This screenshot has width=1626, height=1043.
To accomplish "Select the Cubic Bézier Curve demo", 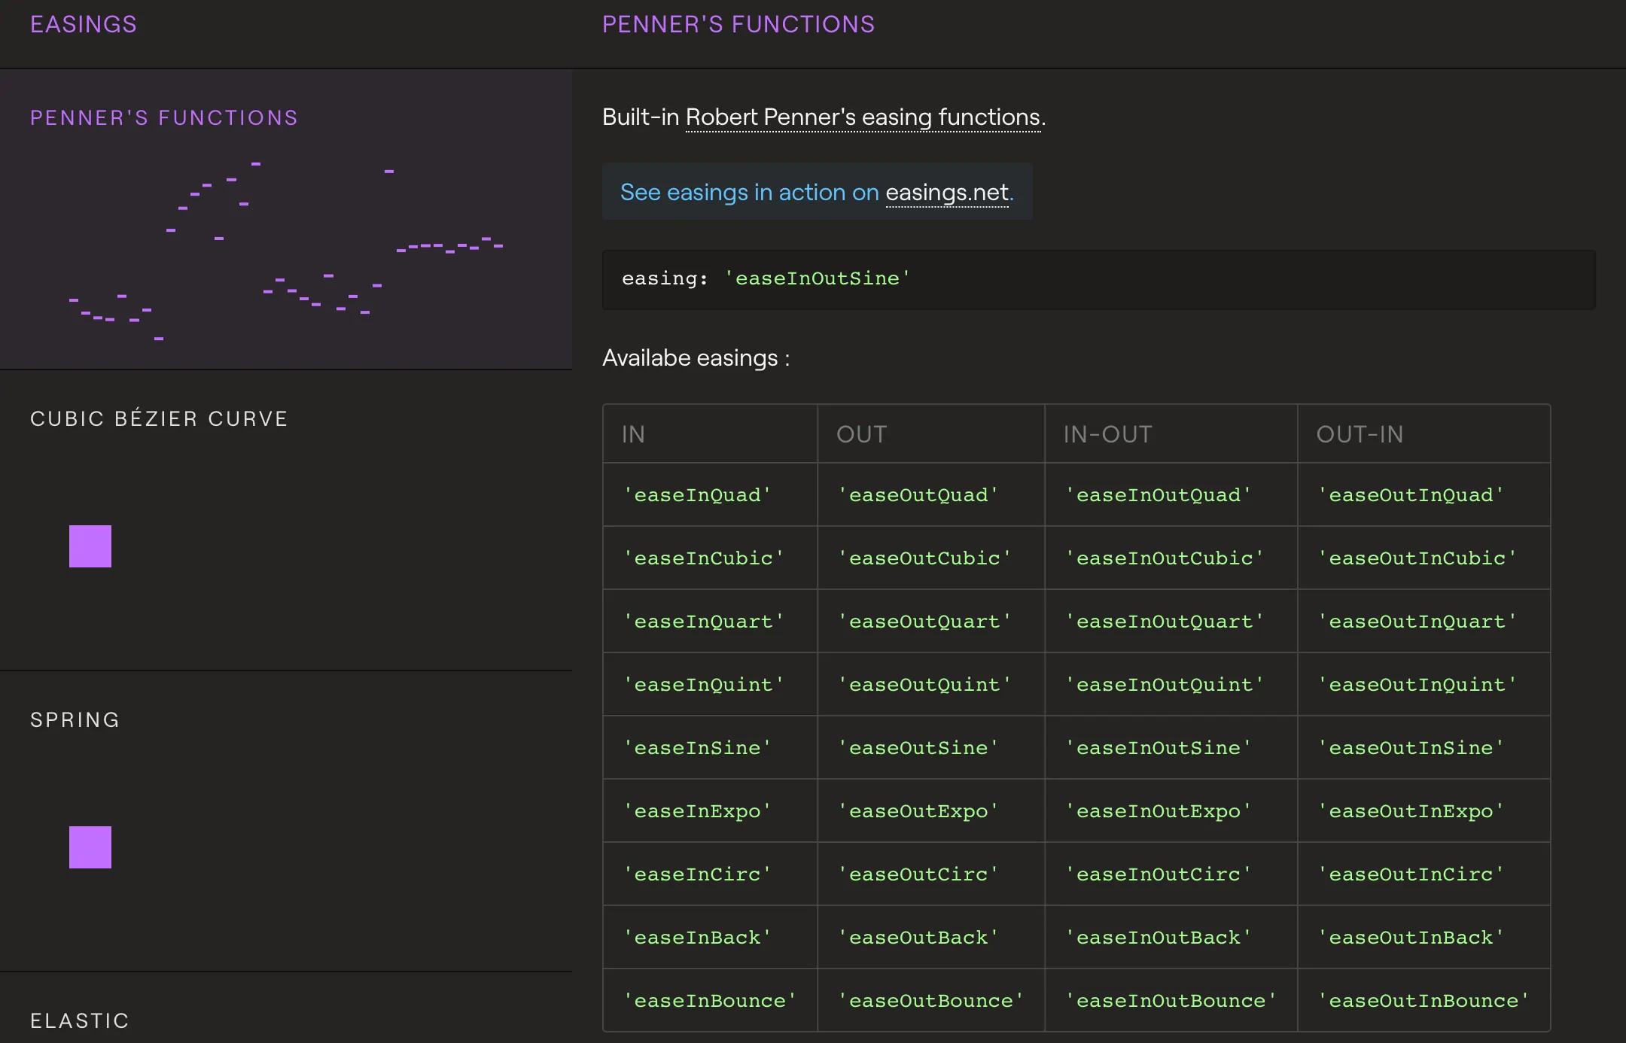I will [x=286, y=520].
